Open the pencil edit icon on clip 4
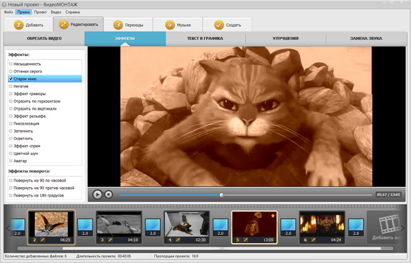The height and width of the screenshot is (263, 411). (177, 240)
